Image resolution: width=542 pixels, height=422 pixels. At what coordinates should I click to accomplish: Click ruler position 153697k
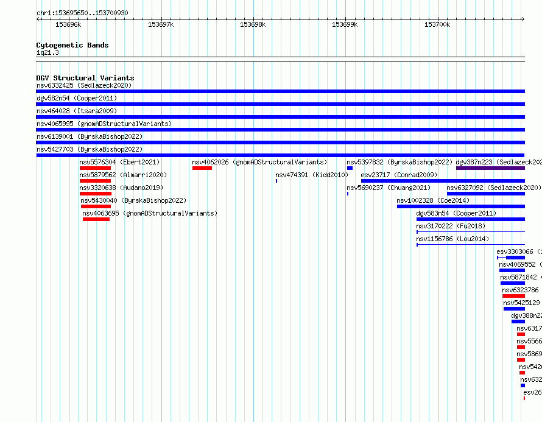point(161,24)
